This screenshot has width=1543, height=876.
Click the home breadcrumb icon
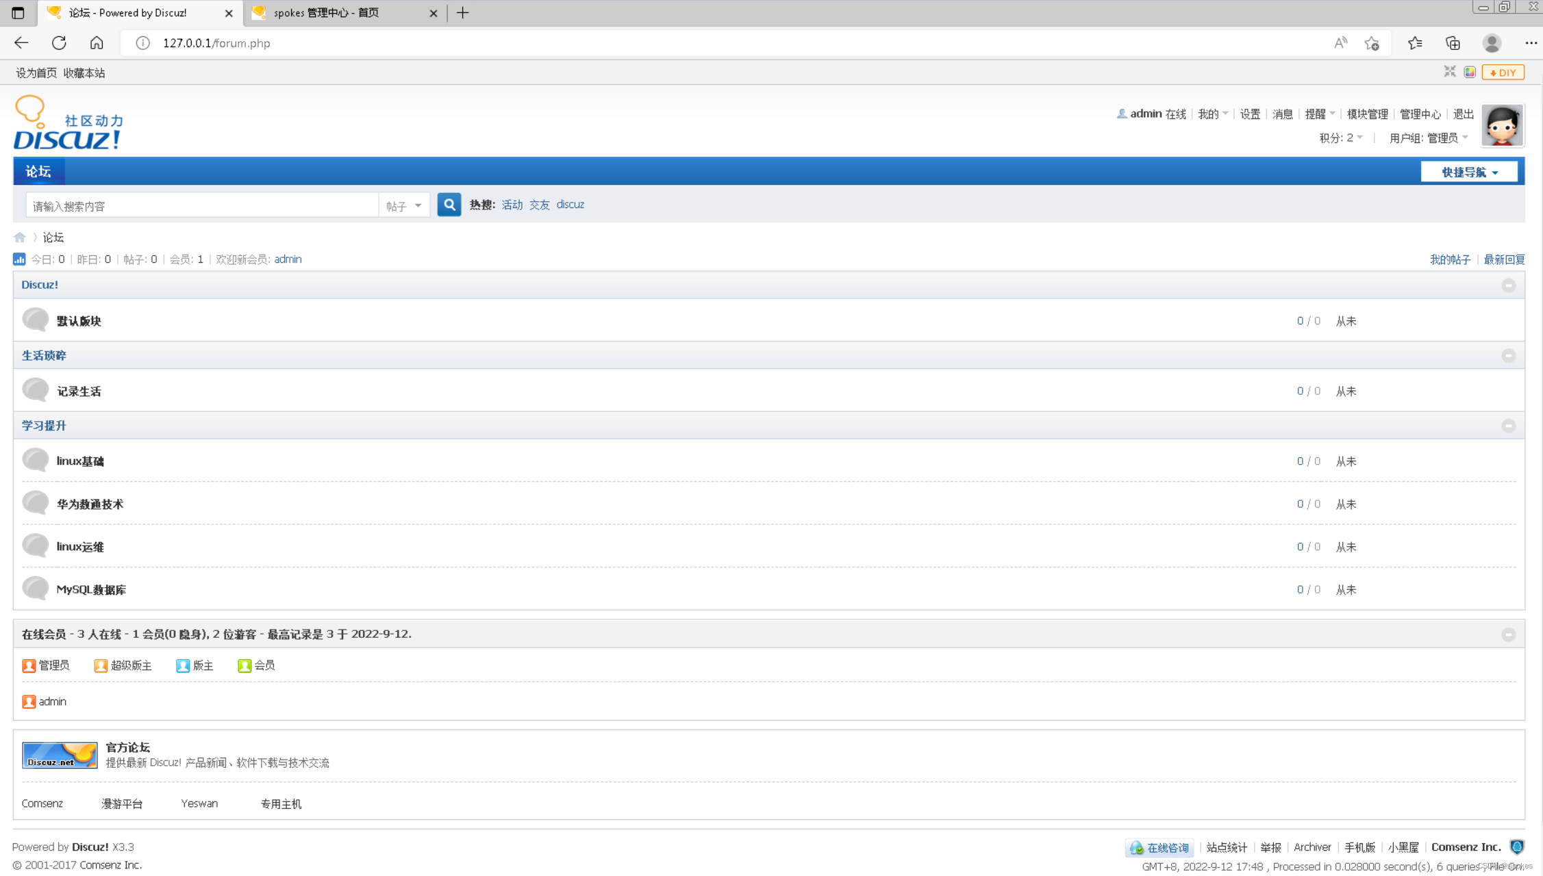19,237
